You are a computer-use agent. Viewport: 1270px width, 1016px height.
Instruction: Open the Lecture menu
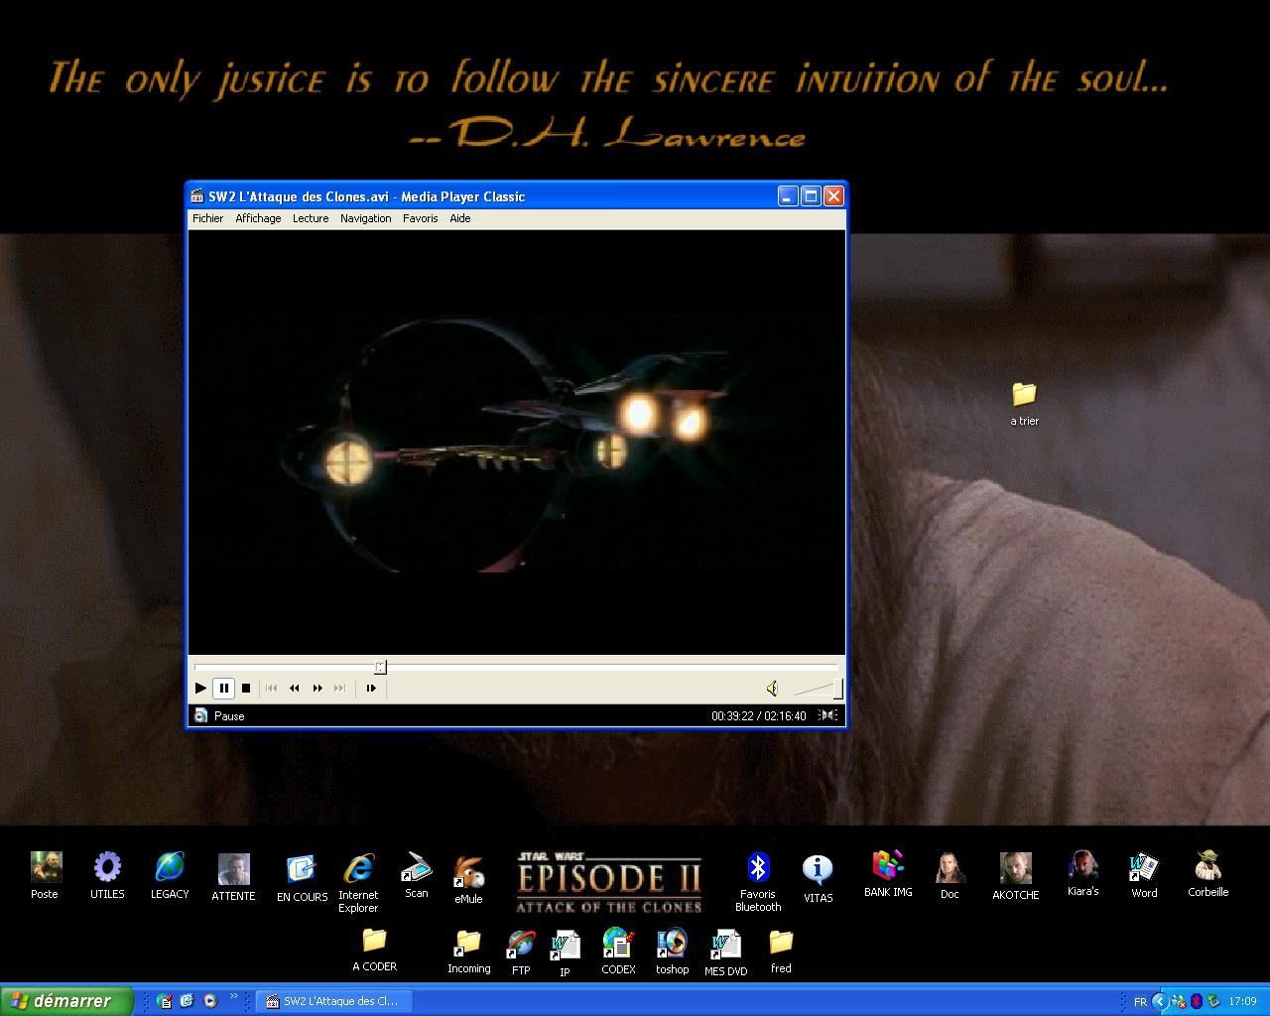coord(311,218)
